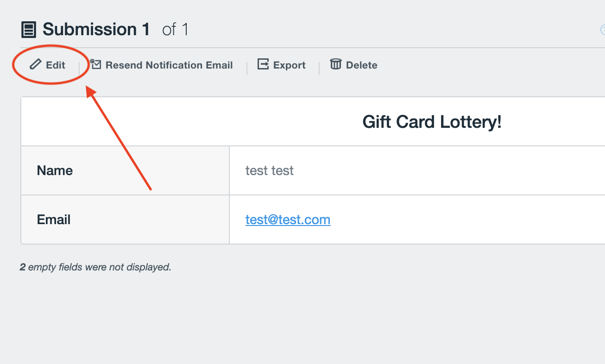Click the "Submission 1" heading text
The height and width of the screenshot is (364, 605).
pyautogui.click(x=96, y=30)
